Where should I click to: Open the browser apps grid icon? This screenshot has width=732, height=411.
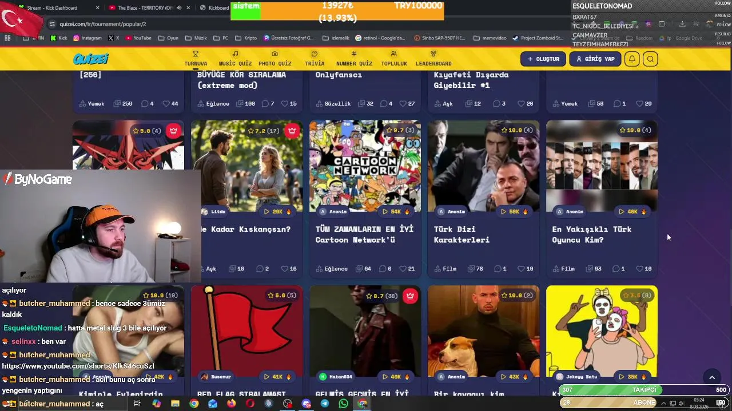(7, 38)
